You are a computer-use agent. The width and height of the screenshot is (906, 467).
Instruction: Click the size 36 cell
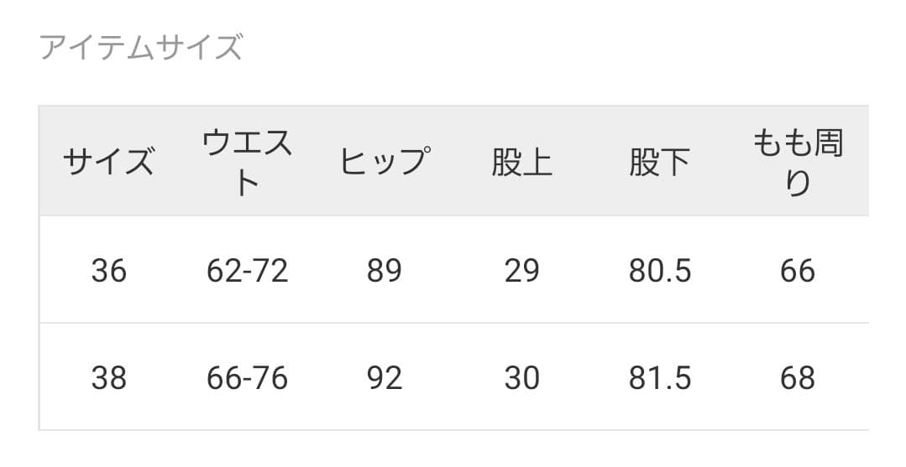(109, 271)
